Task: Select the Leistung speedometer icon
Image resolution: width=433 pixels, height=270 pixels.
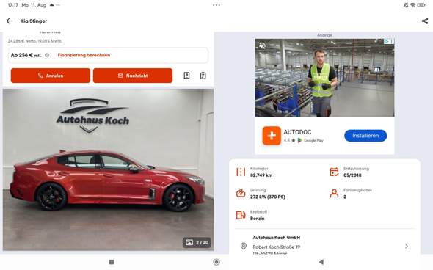Action: click(x=241, y=194)
